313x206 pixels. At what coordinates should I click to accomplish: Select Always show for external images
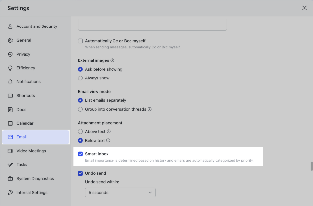tap(80, 78)
